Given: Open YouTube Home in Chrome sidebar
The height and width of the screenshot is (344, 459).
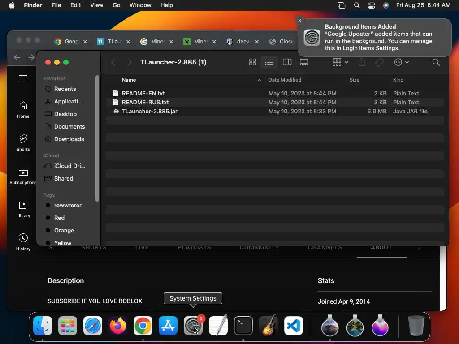Looking at the screenshot, I should click(x=23, y=110).
